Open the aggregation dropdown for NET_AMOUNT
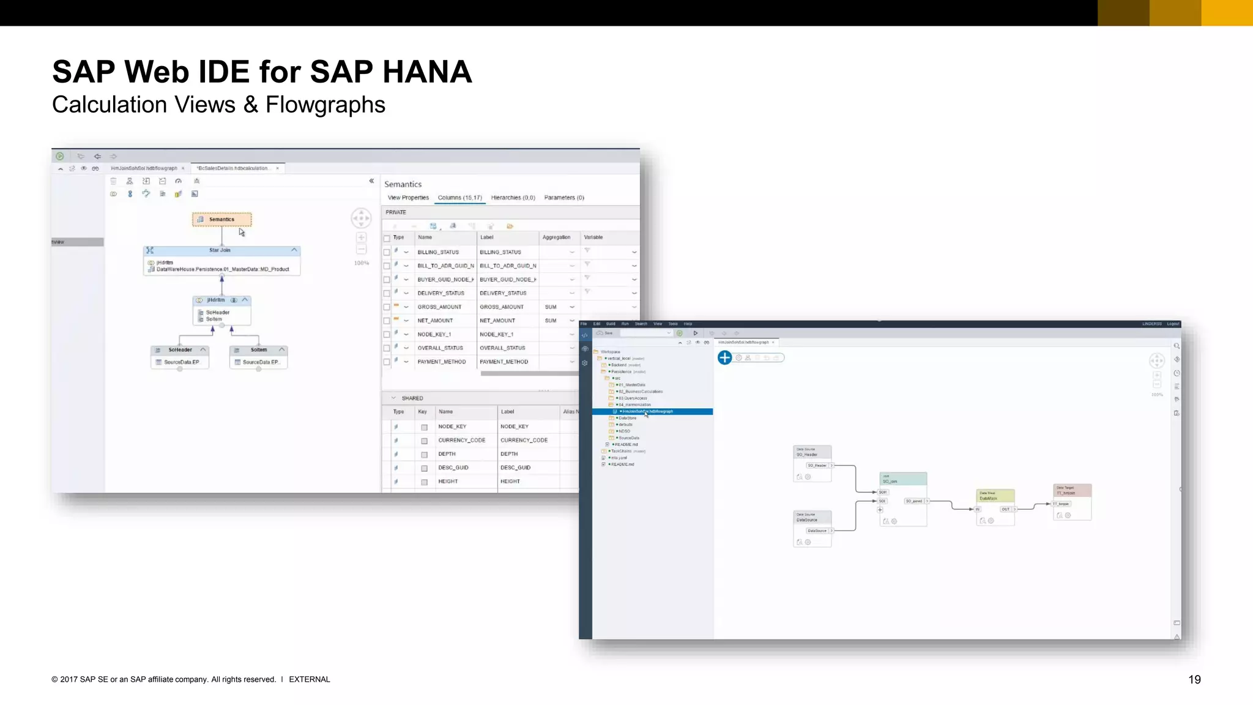 click(x=572, y=321)
